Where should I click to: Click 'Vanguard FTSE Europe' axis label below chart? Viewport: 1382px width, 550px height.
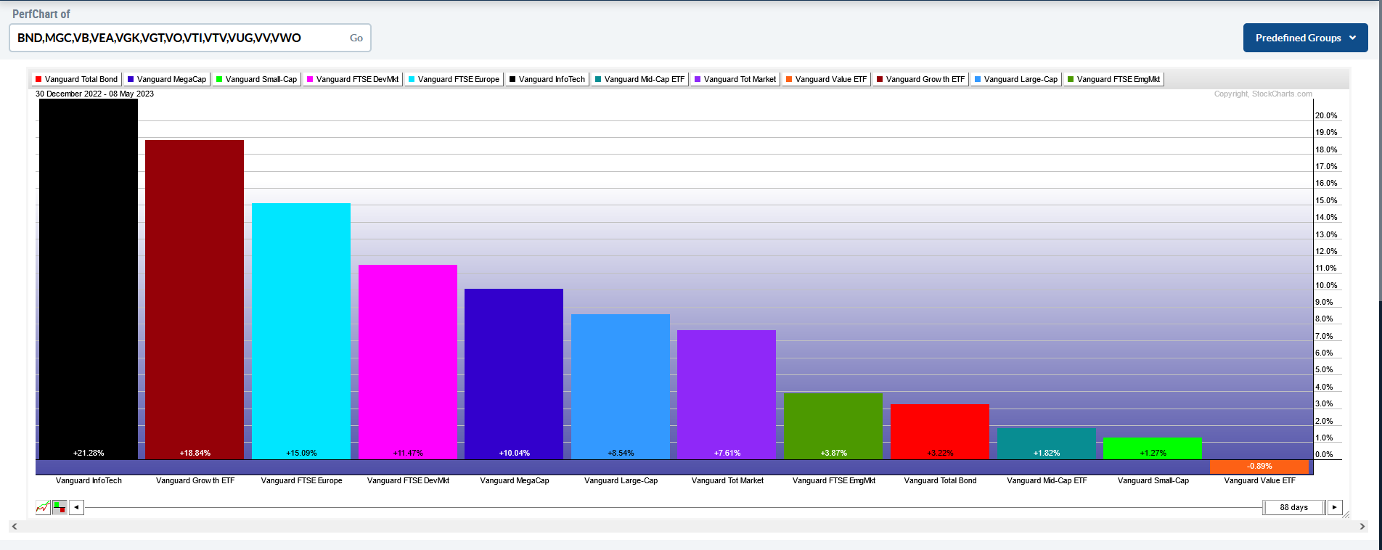coord(301,480)
